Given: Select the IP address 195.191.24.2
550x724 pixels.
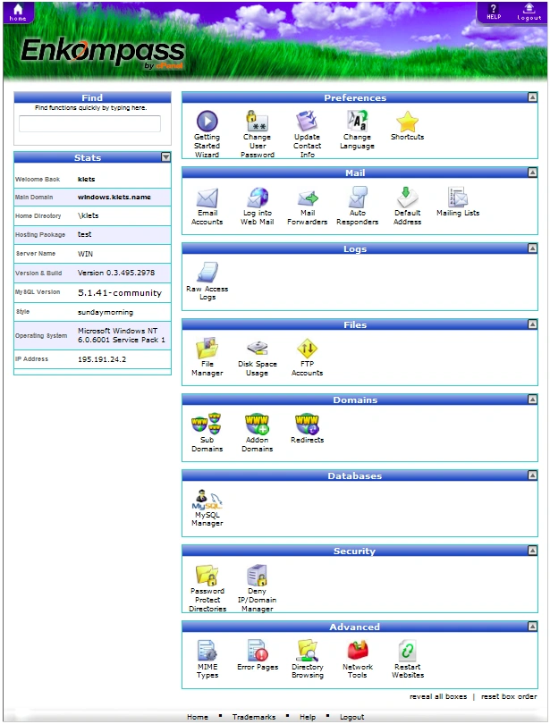Looking at the screenshot, I should [x=102, y=359].
